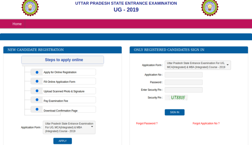Click the 'Steps to apply online' heading box
Viewport: 252px width, 145px height.
pos(63,60)
